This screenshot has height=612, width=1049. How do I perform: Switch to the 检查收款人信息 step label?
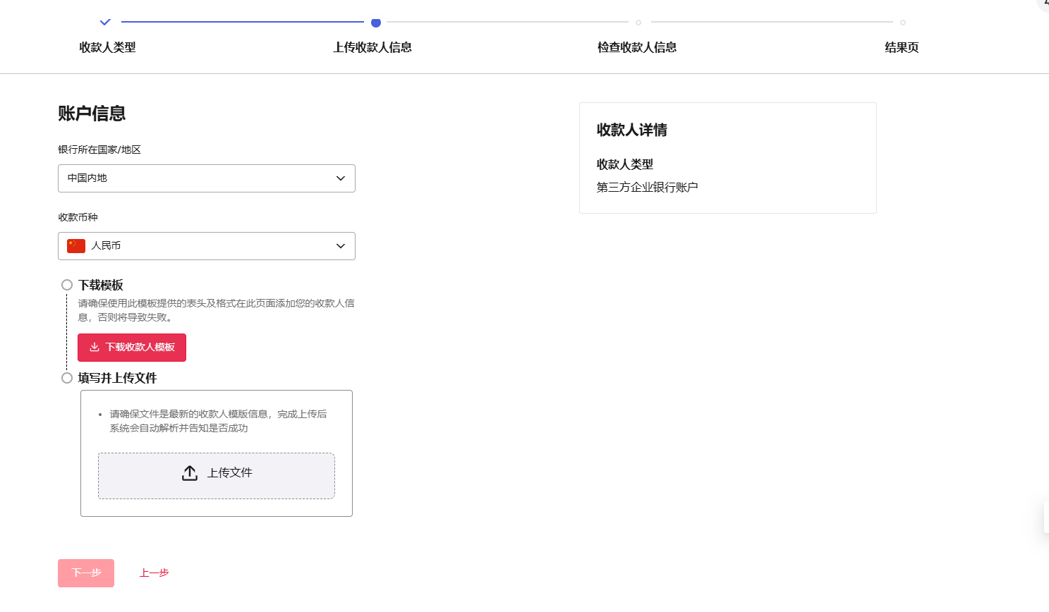point(637,47)
